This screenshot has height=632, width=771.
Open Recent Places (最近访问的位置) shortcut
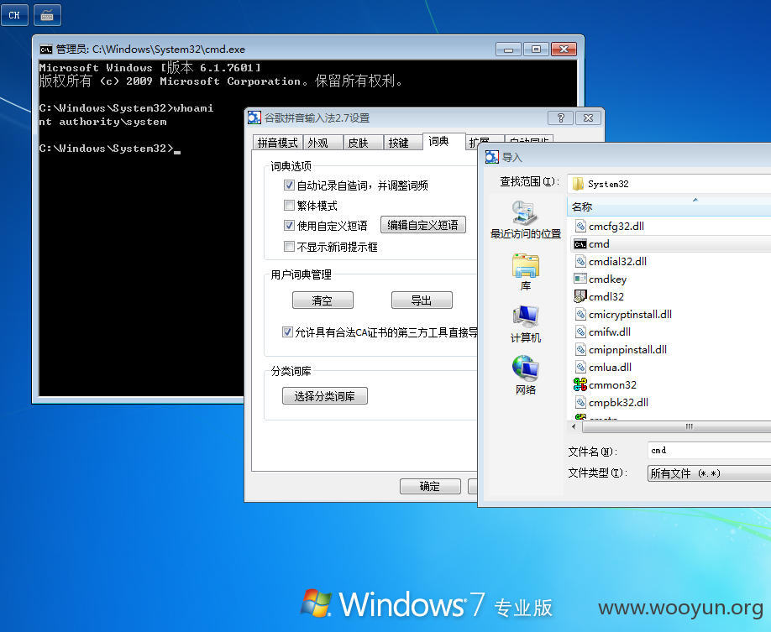[525, 220]
